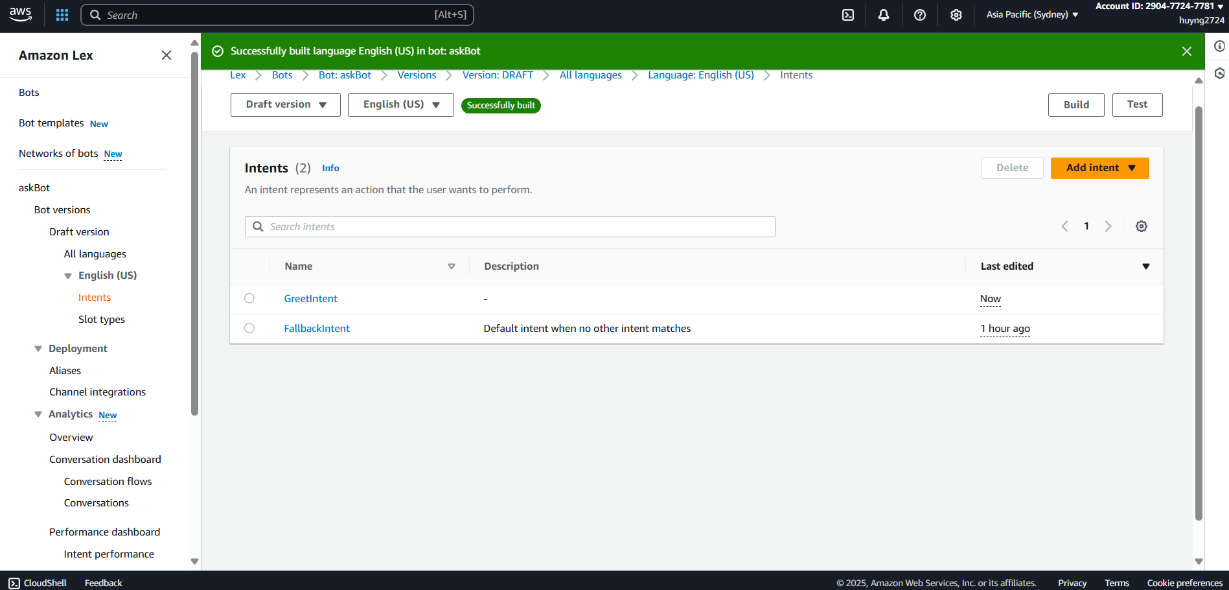Open Bots in the sidebar
This screenshot has width=1229, height=590.
click(x=29, y=93)
